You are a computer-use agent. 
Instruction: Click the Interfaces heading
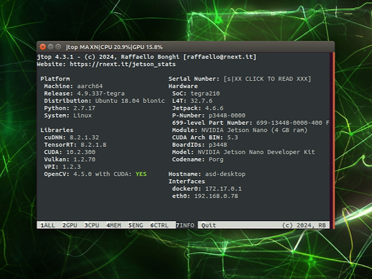[x=187, y=182]
